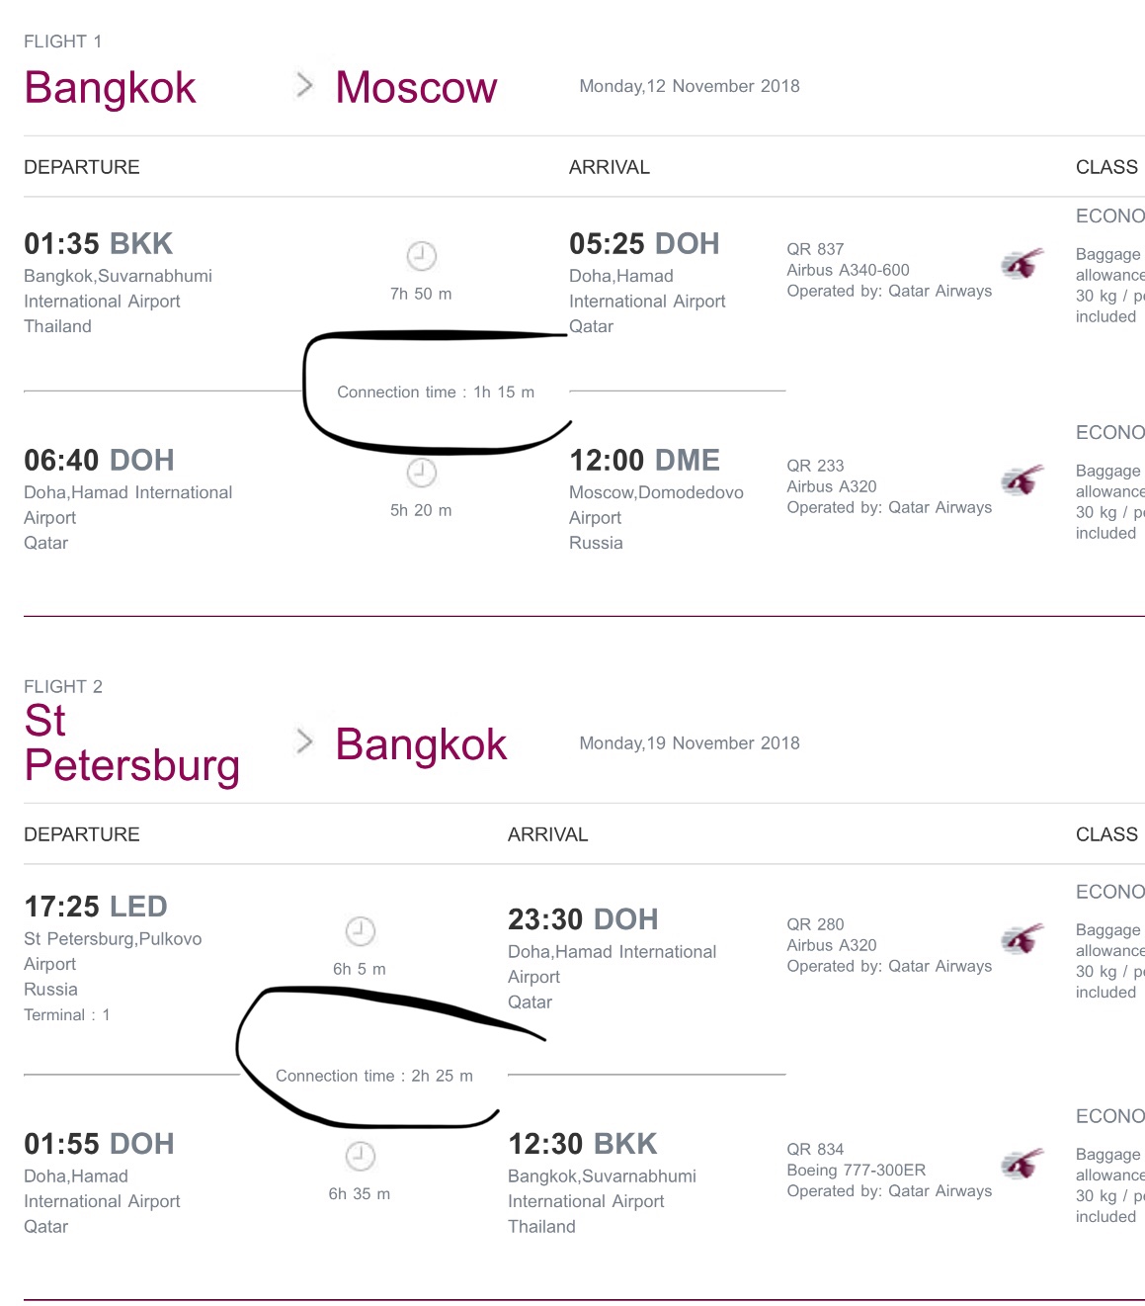Image resolution: width=1145 pixels, height=1306 pixels.
Task: Click the 17:25 LED departure time
Action: pos(96,906)
